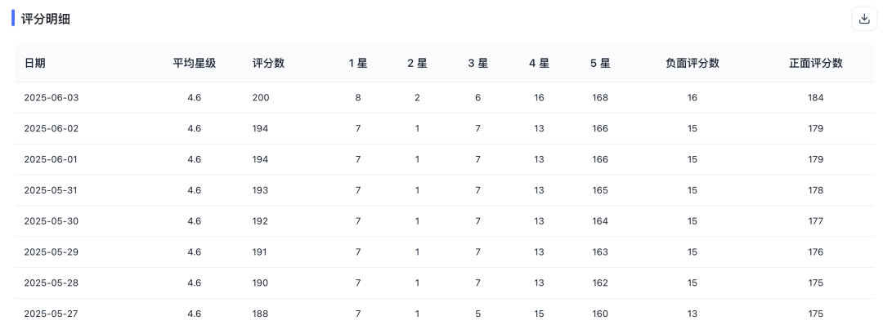Select the 4 星 column header
This screenshot has width=883, height=325.
coord(539,64)
